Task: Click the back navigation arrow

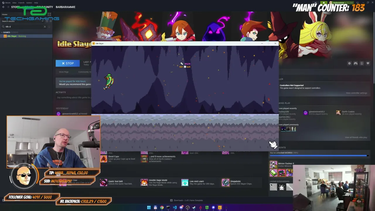Action: coord(3,7)
